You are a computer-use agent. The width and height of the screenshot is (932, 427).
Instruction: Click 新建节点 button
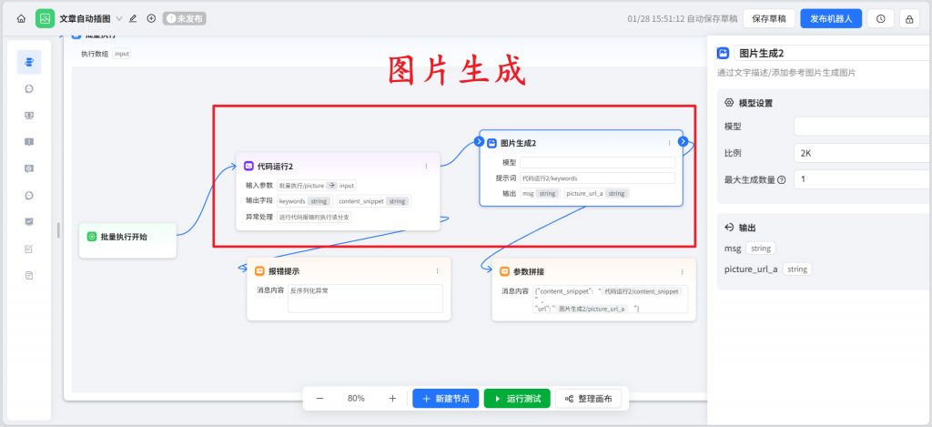point(446,399)
